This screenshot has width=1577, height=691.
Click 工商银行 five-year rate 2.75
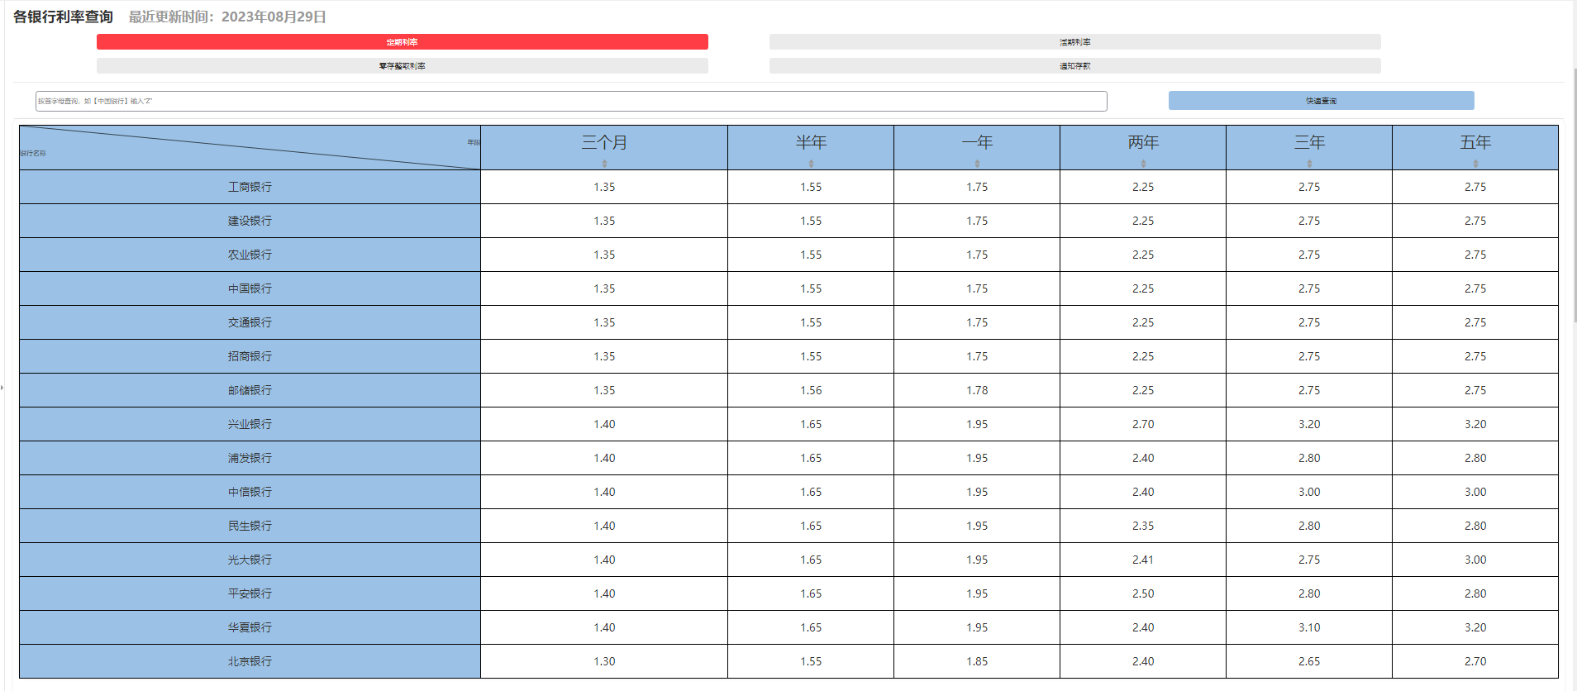coord(1475,187)
